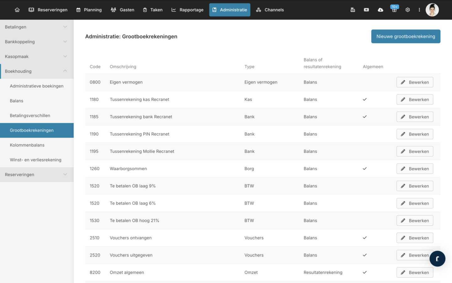Viewport: 452px width, 283px height.
Task: Open settings via the gear icon
Action: [407, 10]
